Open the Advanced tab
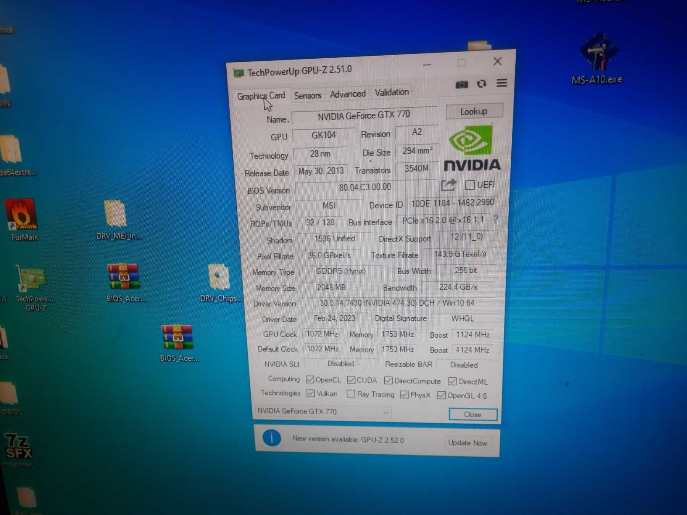Screen dimensions: 687x515 click(x=348, y=94)
